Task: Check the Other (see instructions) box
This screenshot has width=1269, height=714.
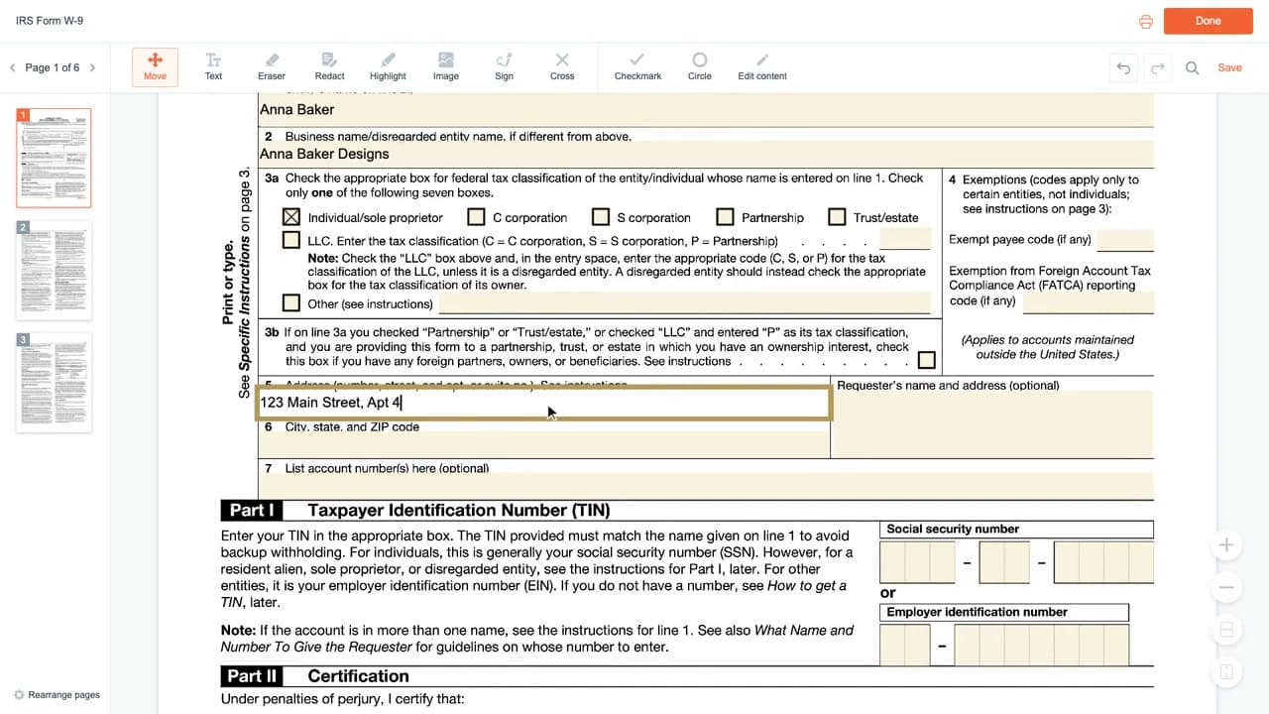Action: point(291,302)
